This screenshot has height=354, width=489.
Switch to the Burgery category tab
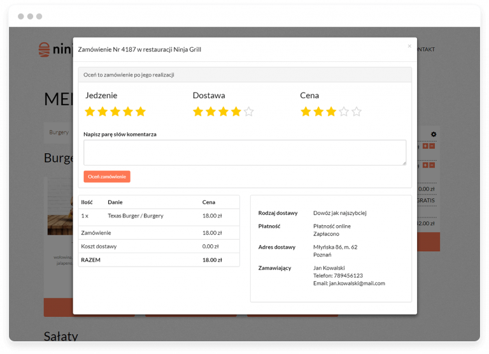point(59,133)
